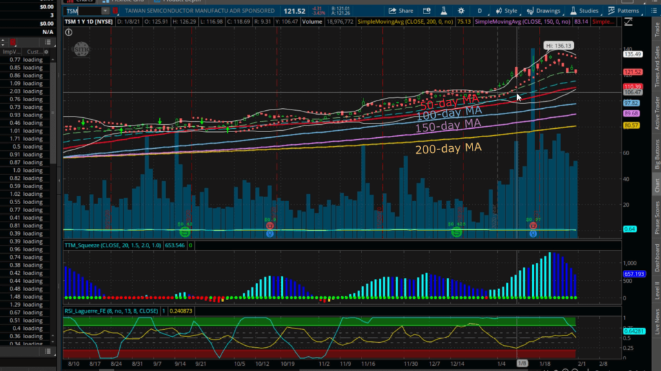Open the Big Buttons sidebar tab
Viewport: 661px width, 371px height.
pyautogui.click(x=656, y=154)
